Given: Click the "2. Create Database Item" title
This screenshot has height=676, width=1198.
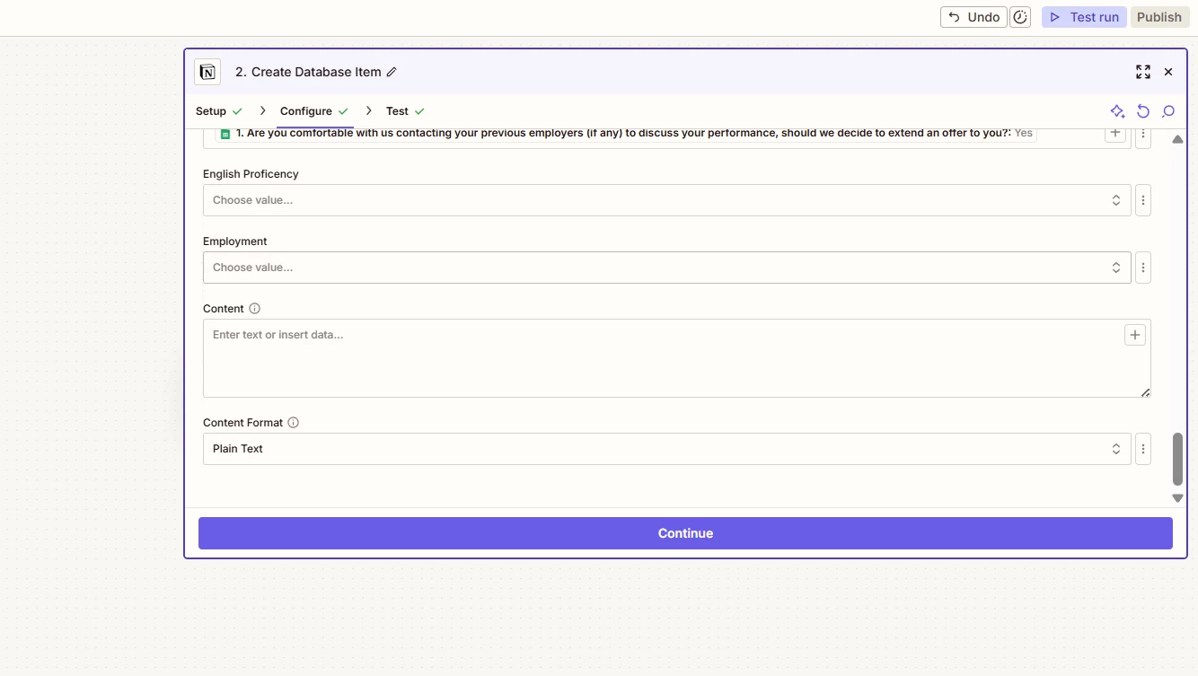Looking at the screenshot, I should [308, 72].
